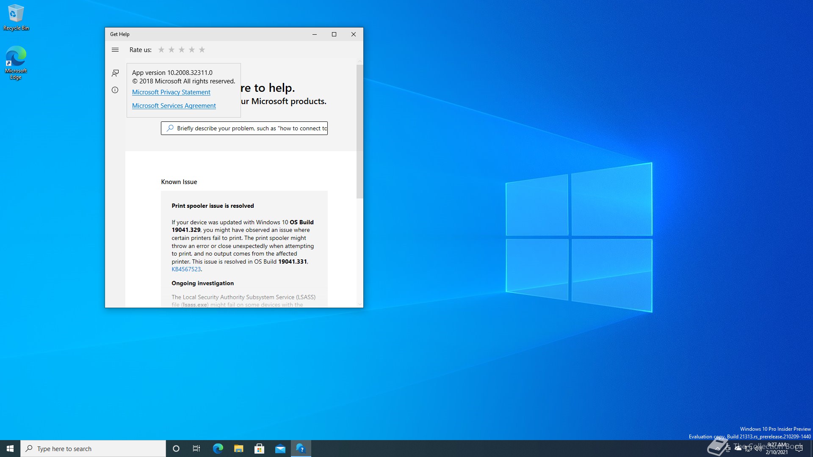813x457 pixels.
Task: Open the KB4567523 article link
Action: tap(186, 269)
